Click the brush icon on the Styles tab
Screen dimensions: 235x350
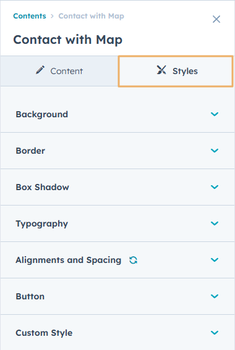pos(161,70)
